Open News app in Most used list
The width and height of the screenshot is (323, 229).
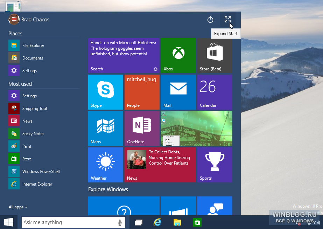(44, 121)
